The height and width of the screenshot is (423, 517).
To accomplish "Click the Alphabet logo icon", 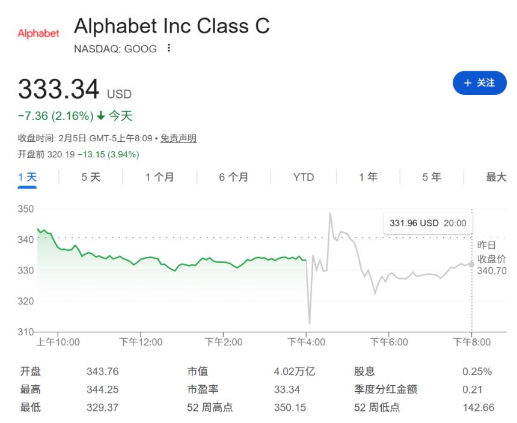I will click(x=37, y=34).
